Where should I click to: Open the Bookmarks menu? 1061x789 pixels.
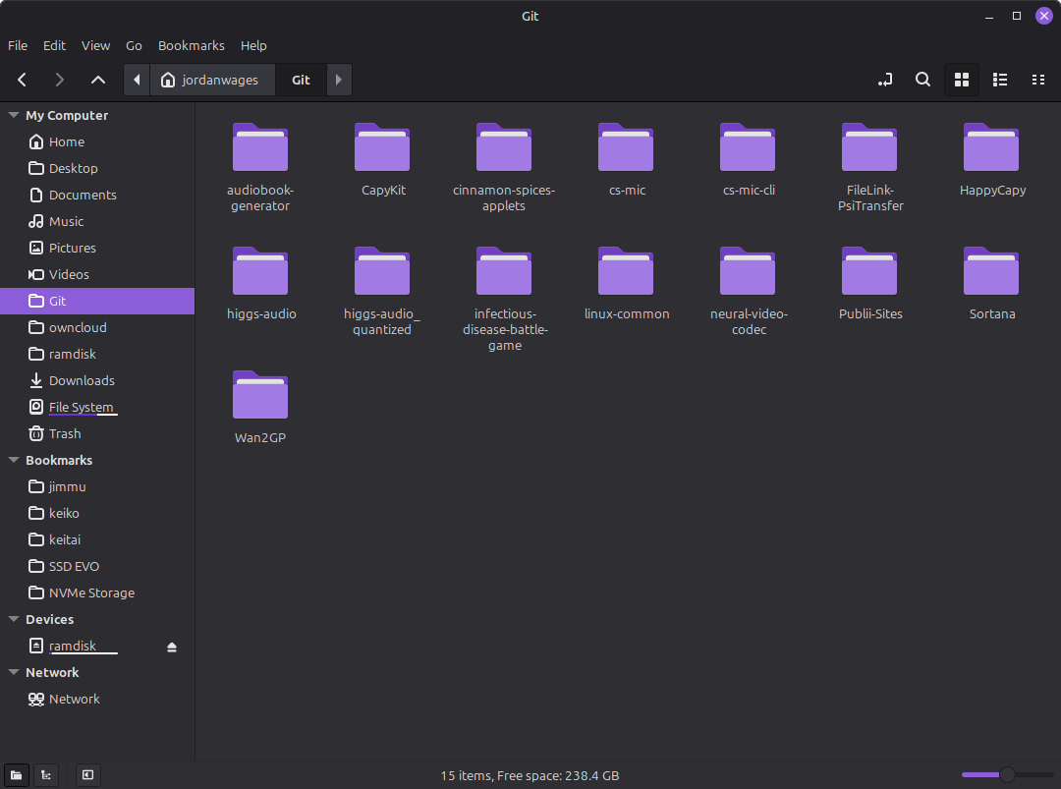click(192, 45)
